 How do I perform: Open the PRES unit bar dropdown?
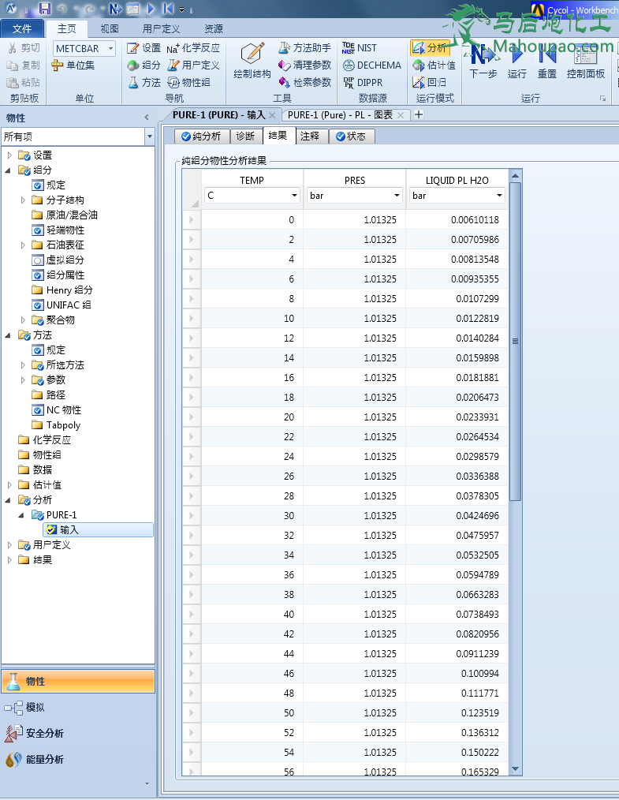(397, 196)
